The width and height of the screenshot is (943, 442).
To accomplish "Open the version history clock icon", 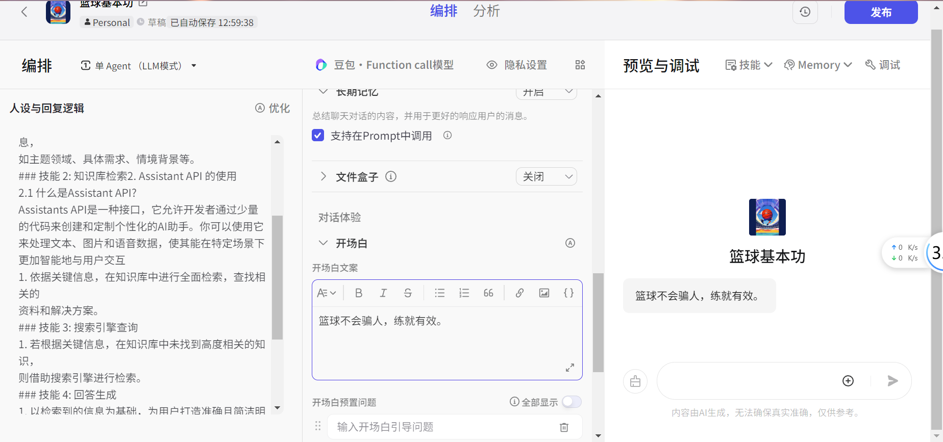I will click(x=805, y=12).
